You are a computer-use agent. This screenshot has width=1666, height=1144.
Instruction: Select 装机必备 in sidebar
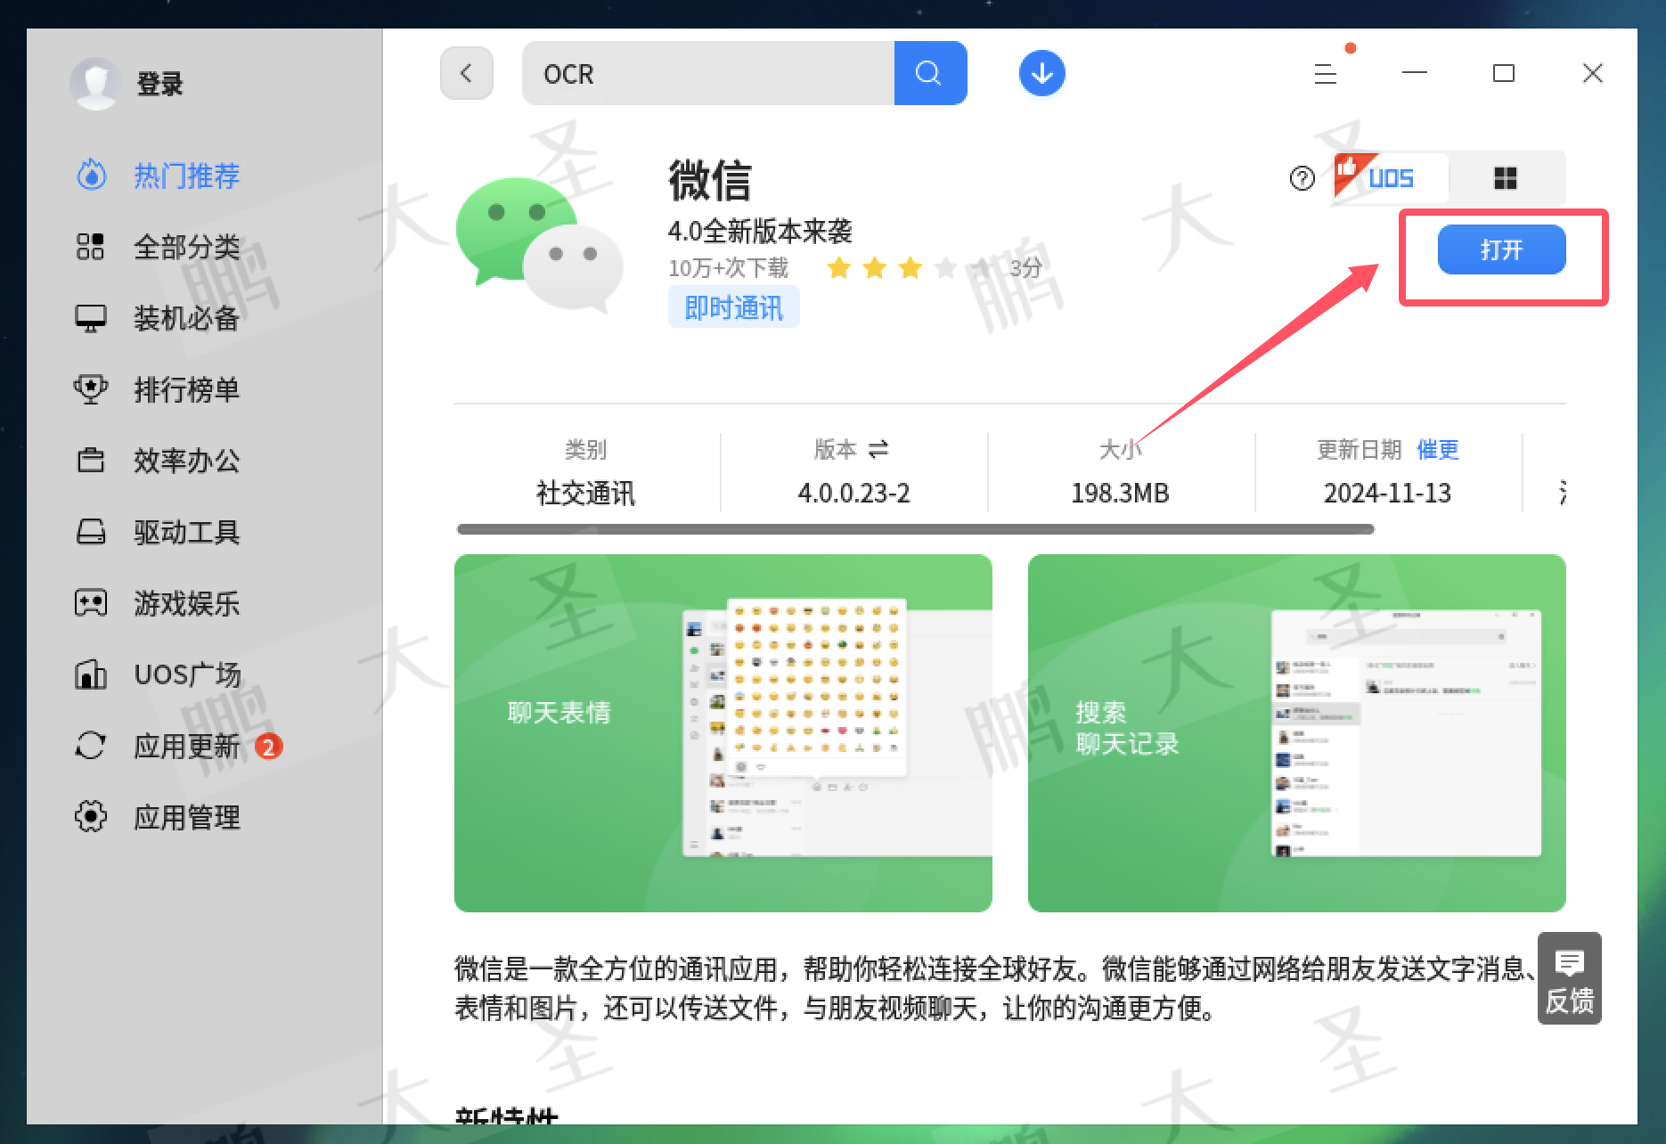187,318
